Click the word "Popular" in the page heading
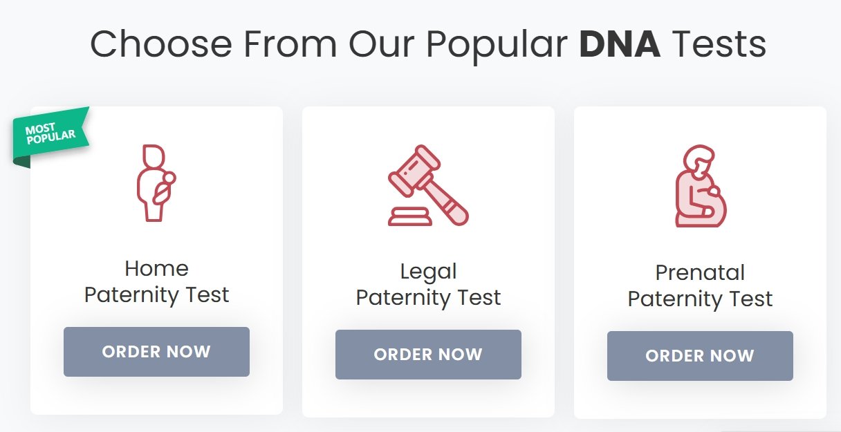The height and width of the screenshot is (432, 841). point(497,45)
